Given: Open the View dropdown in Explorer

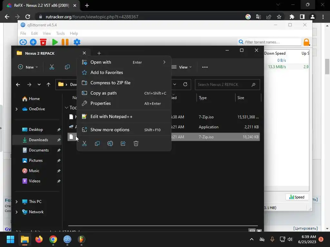Looking at the screenshot, I should (x=181, y=67).
